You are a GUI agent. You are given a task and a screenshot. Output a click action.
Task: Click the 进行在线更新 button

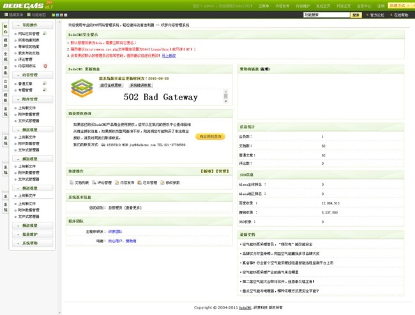pyautogui.click(x=111, y=86)
